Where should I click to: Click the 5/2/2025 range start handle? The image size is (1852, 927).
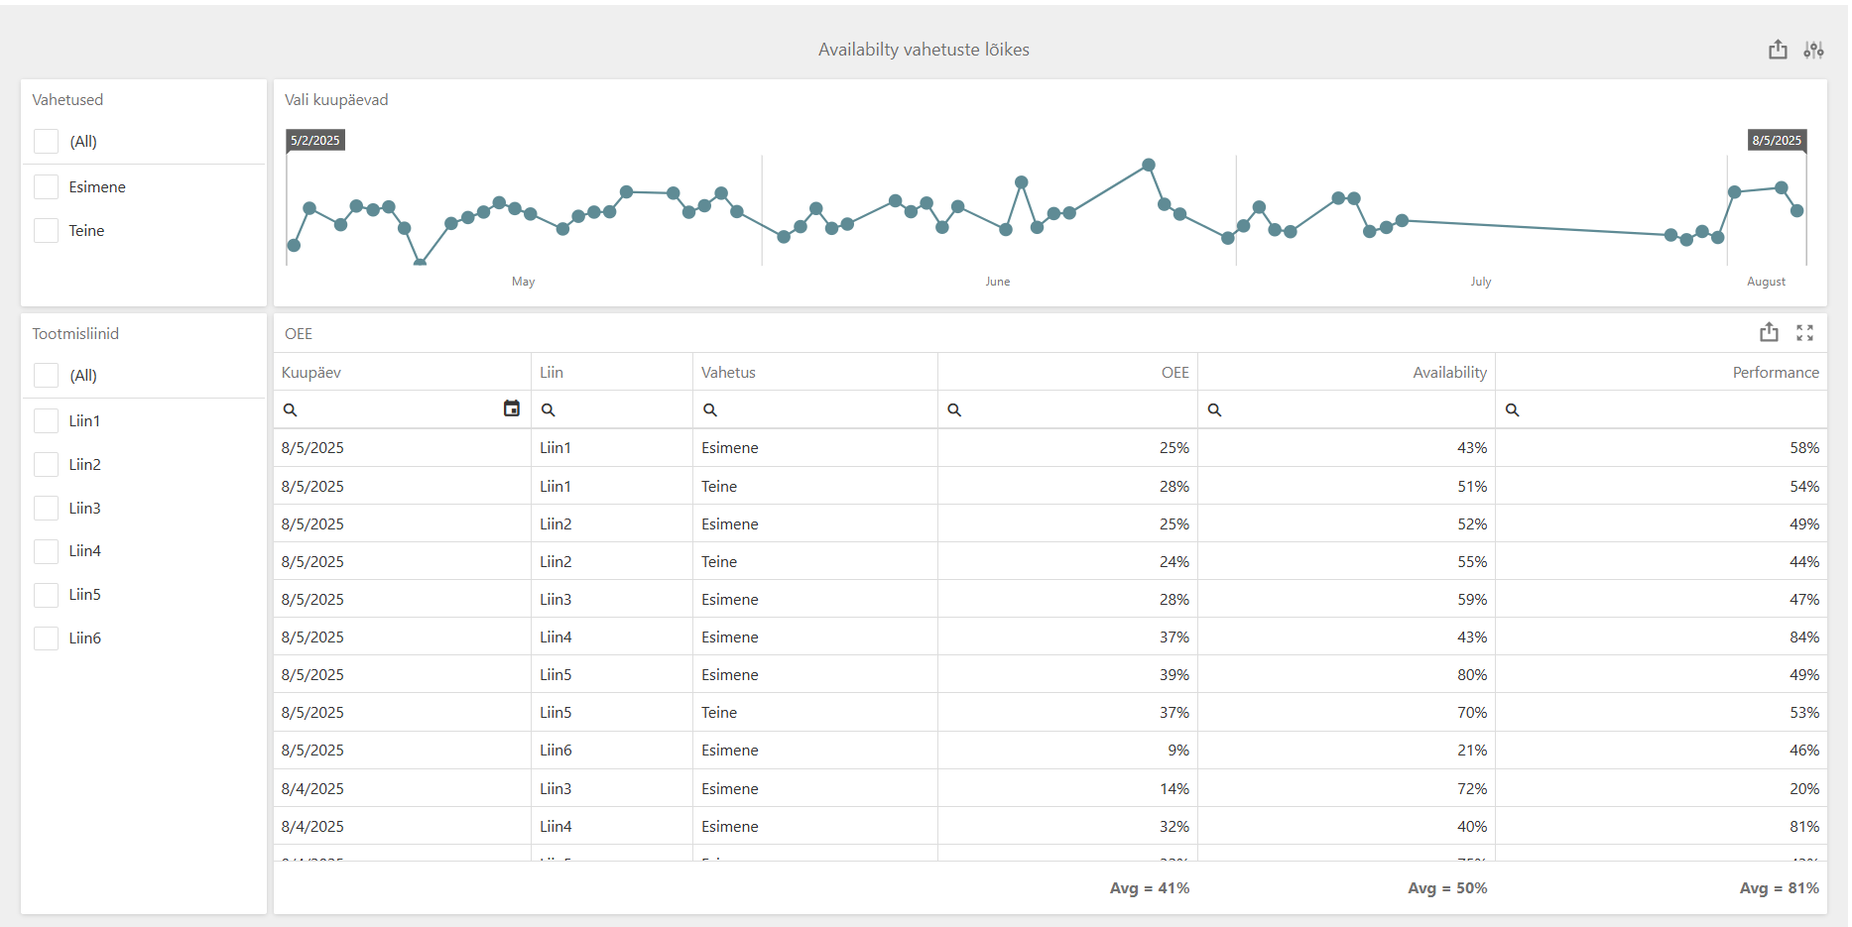pos(315,140)
